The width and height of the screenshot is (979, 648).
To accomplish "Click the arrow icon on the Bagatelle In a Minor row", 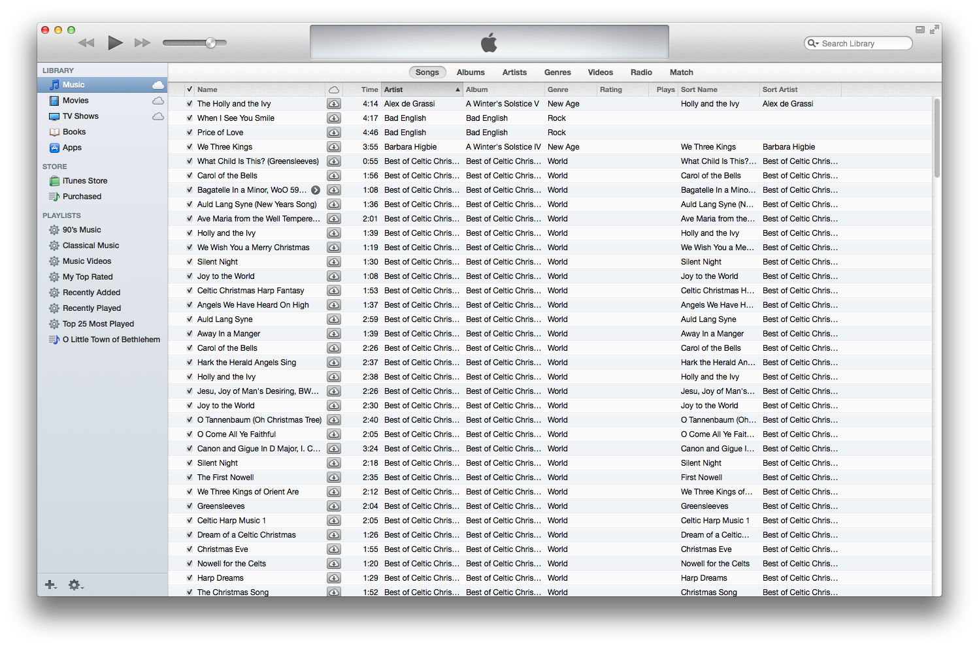I will (x=316, y=190).
